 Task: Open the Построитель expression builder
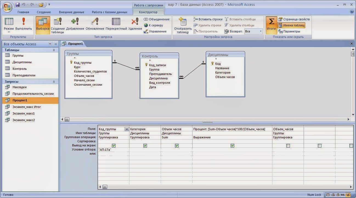pos(205,31)
